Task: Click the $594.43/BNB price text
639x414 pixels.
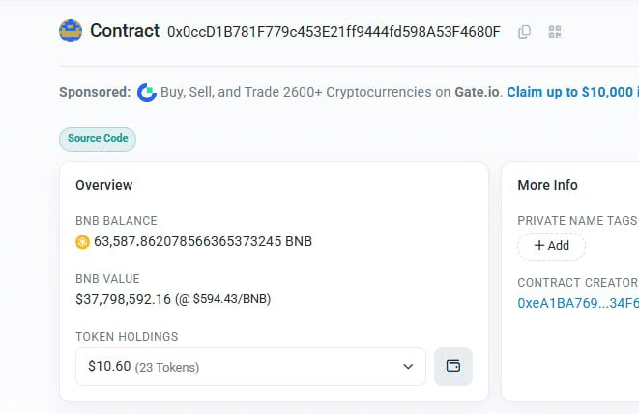Action: pos(231,299)
